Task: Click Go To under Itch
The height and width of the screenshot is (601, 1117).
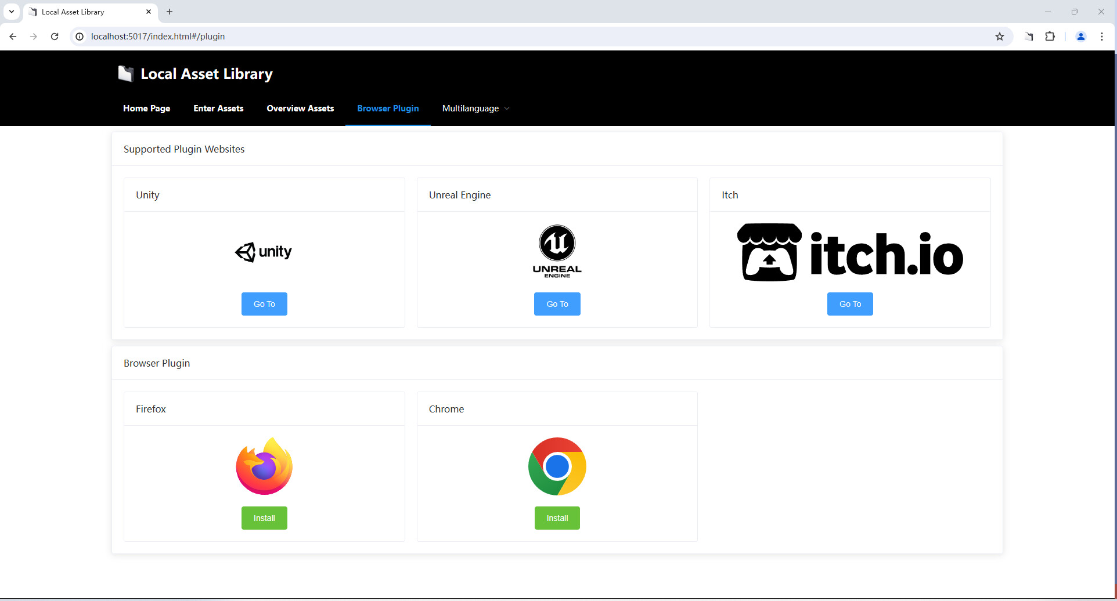Action: [849, 303]
